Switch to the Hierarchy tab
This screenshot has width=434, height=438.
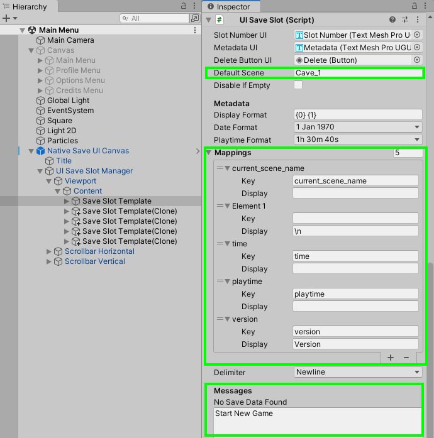pyautogui.click(x=29, y=6)
